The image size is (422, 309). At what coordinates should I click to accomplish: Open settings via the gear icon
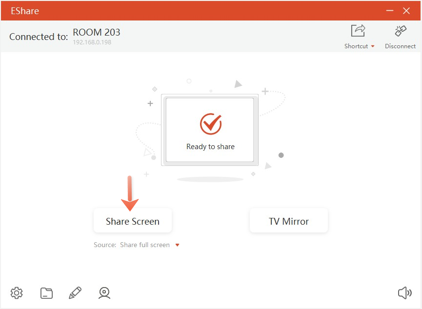(x=17, y=293)
